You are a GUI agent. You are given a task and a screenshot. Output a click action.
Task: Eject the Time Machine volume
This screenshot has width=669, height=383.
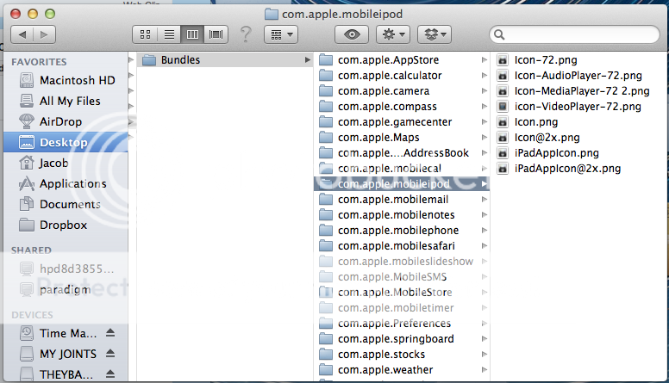110,333
